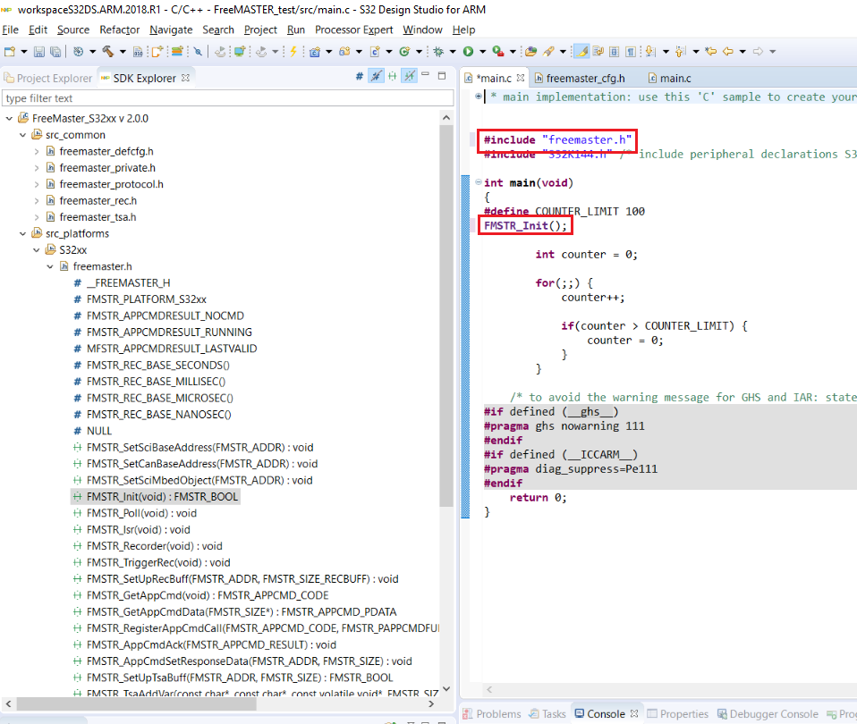Click the Next Annotation icon
This screenshot has width=857, height=724.
tap(649, 51)
